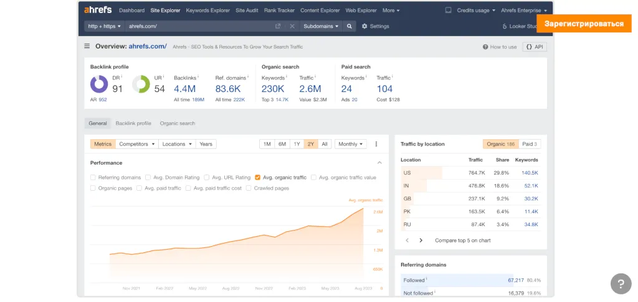This screenshot has height=302, width=638.
Task: Toggle the hamburger sidebar menu
Action: click(x=87, y=46)
